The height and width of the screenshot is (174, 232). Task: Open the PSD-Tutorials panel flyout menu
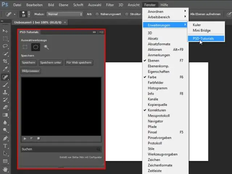tap(101, 32)
